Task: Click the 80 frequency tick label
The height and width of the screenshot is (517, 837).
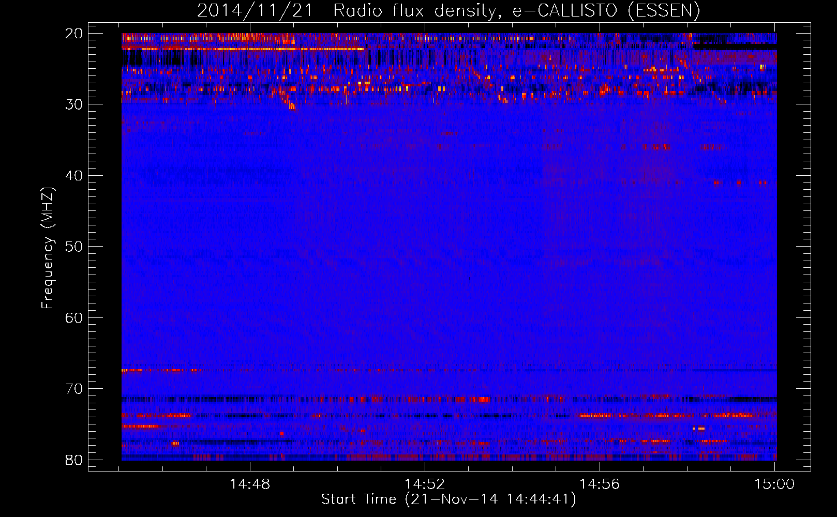Action: [x=74, y=460]
